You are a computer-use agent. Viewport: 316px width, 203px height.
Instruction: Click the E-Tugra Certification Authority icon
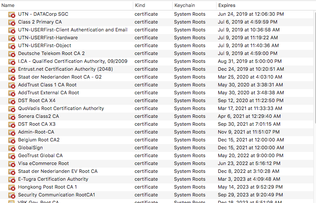pos(12,179)
